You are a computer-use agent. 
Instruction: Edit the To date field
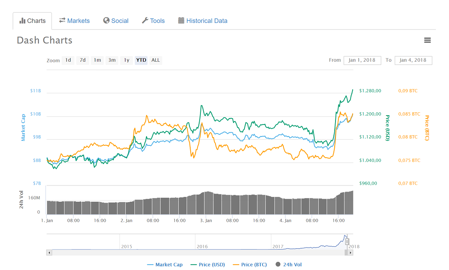tap(413, 60)
